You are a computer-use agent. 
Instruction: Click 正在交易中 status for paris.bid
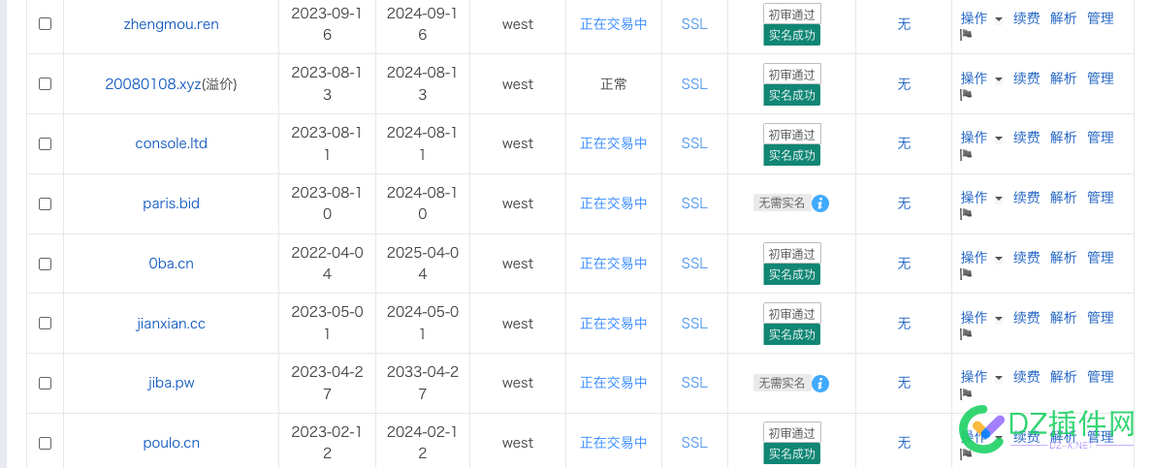pos(614,203)
